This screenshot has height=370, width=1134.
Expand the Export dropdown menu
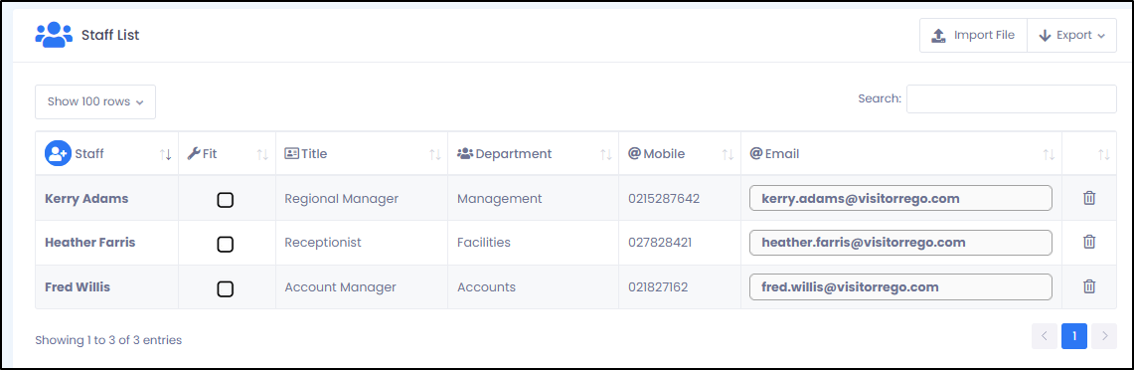(x=1071, y=36)
